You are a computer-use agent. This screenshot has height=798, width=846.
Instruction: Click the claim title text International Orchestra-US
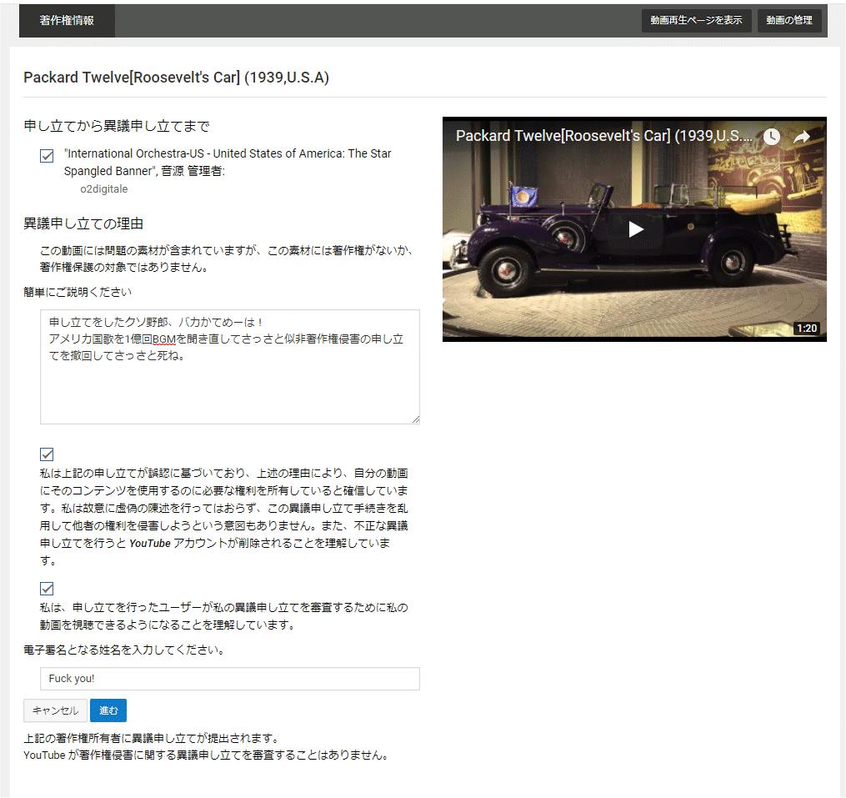click(228, 162)
